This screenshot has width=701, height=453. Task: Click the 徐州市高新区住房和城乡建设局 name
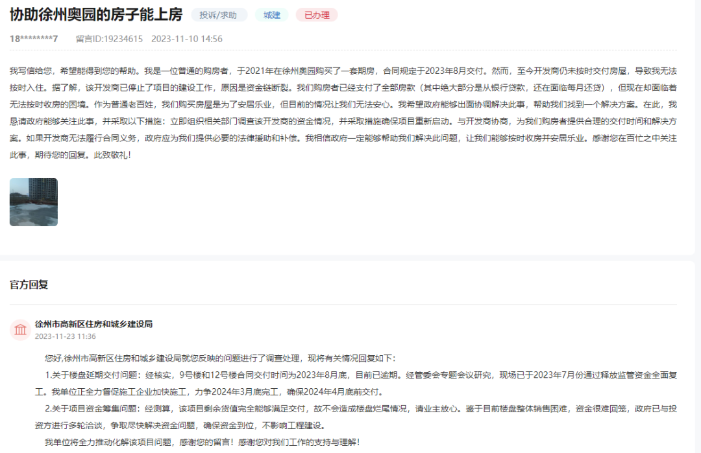[x=94, y=324]
